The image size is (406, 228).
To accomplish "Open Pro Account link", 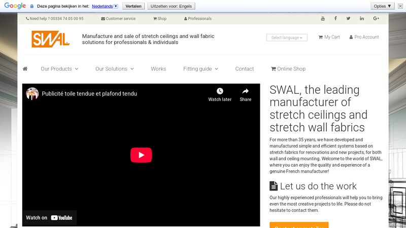I will (x=364, y=37).
